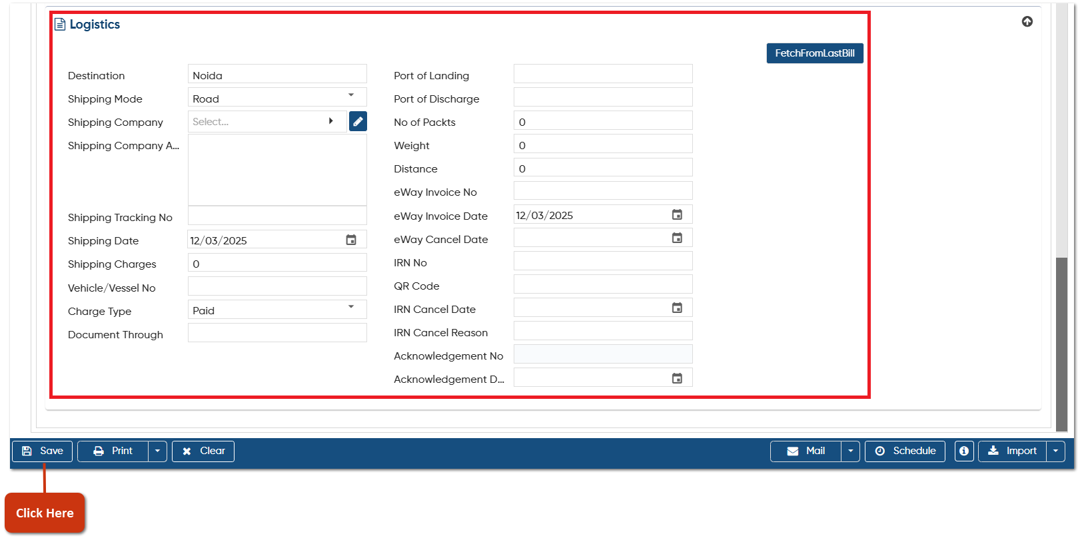
Task: Focus the eWay Invoice No field
Action: point(603,190)
